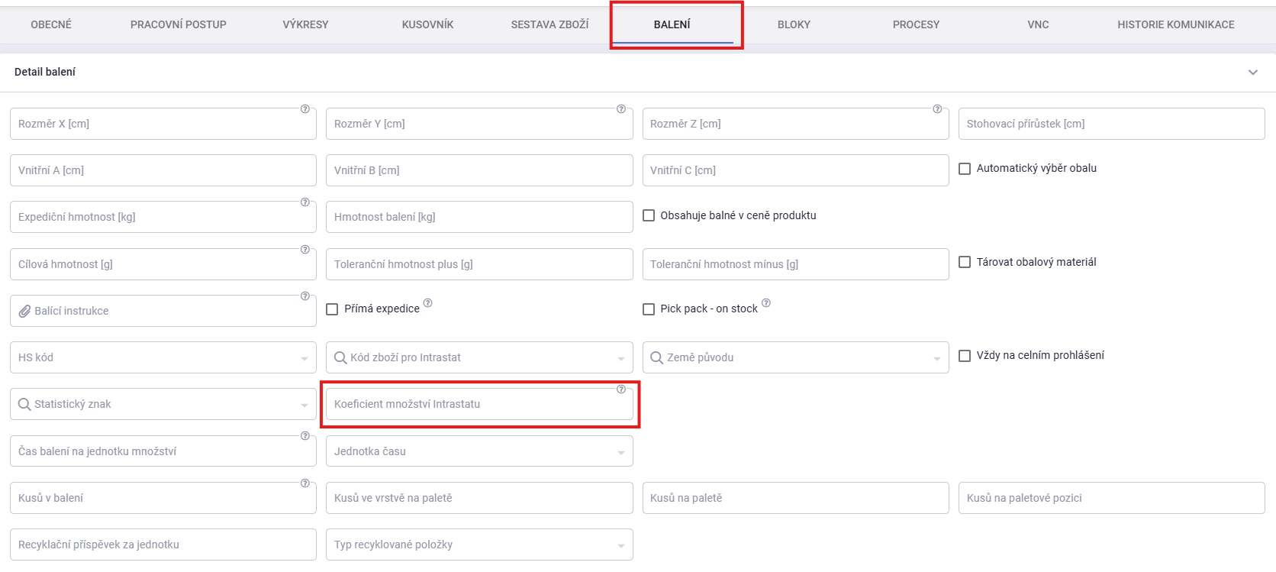1276x572 pixels.
Task: Collapse the Detail balení section
Action: pyautogui.click(x=1253, y=73)
